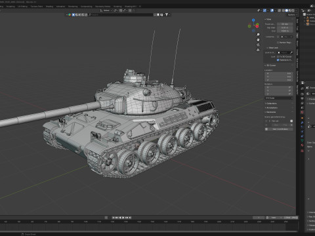Expand the Annotations panel
Image resolution: width=315 pixels, height=236 pixels.
pos(271,108)
